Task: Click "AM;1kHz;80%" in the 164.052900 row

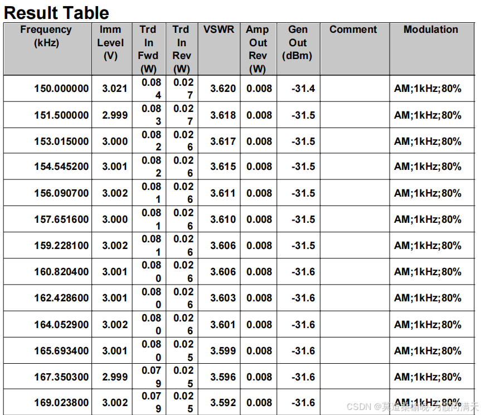Action: pos(427,325)
